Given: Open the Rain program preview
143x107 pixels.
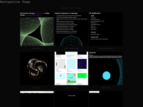Looking at the screenshot, I should tap(71, 64).
